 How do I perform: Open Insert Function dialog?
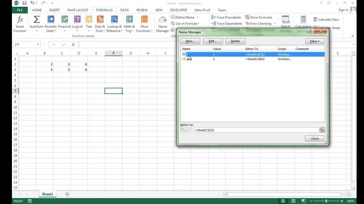point(20,24)
